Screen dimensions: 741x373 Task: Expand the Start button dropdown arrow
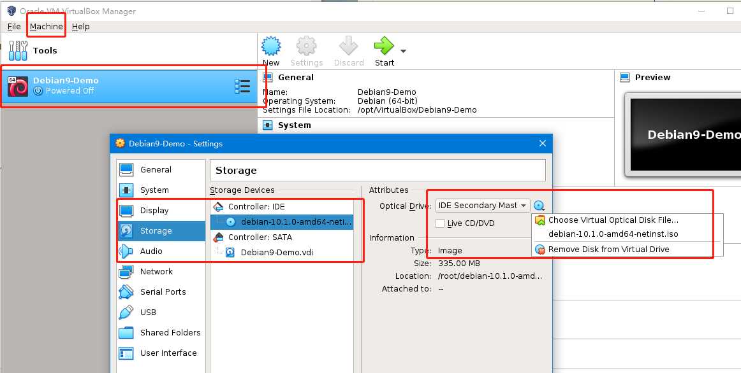point(403,51)
